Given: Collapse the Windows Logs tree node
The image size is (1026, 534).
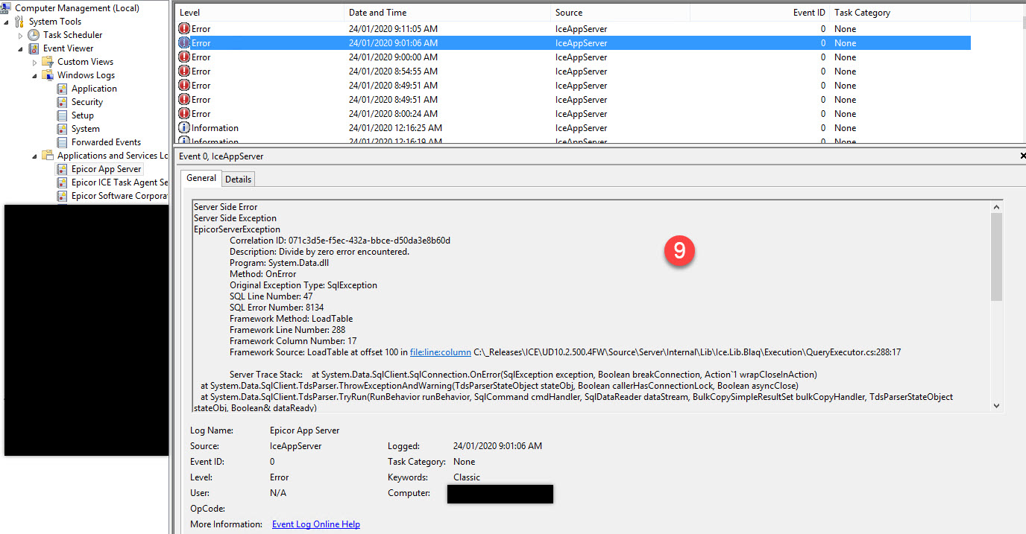Looking at the screenshot, I should (35, 75).
